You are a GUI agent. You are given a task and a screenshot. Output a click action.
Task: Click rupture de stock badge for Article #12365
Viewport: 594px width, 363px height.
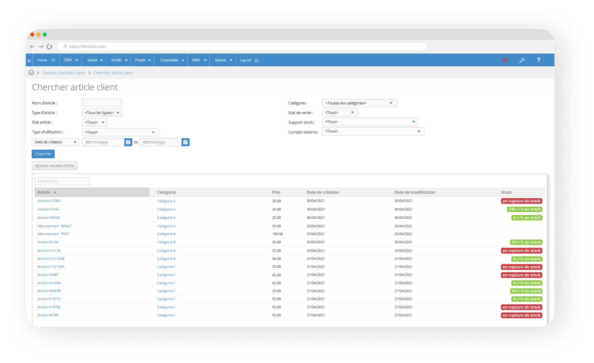[x=522, y=201]
